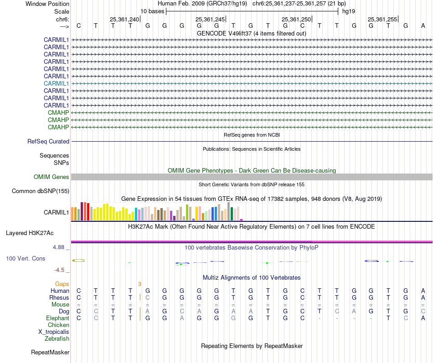Click the GRCh37/hg19 chr6:25,361,237-25,361,257 position text
Viewport: 433px width, 363px height.
(252, 4)
